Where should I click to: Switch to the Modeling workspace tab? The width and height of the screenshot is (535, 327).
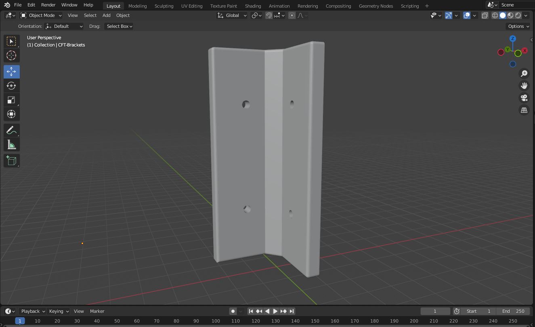[x=137, y=6]
